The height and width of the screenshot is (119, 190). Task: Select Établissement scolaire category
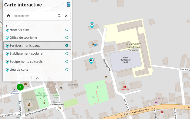[x=26, y=54]
